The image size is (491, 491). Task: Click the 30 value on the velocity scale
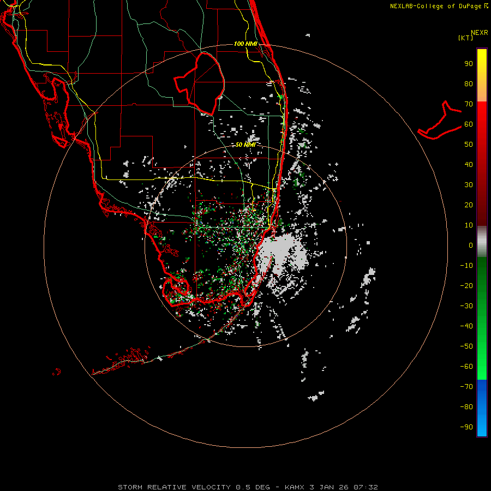tap(469, 185)
